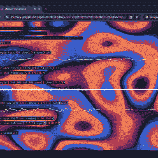Click the hat sample 'time(1/4 1/8)' code line
This screenshot has width=158, height=158.
point(33,82)
